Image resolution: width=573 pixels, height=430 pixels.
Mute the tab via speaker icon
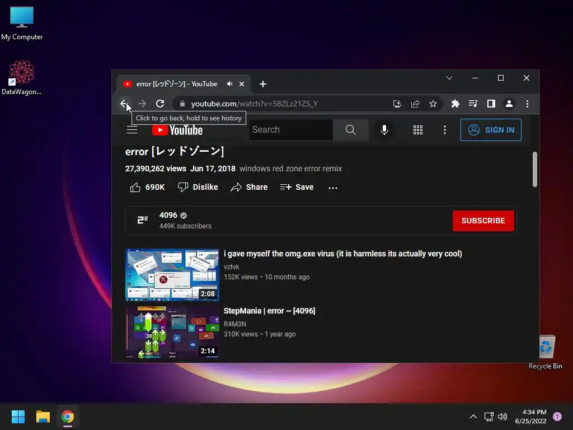[x=229, y=84]
